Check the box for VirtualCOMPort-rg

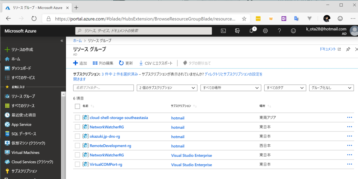pos(78,164)
